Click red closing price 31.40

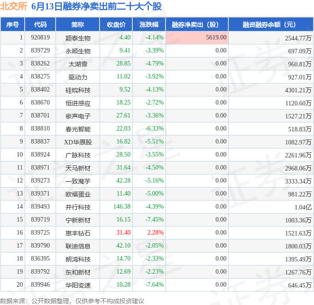[123, 233]
